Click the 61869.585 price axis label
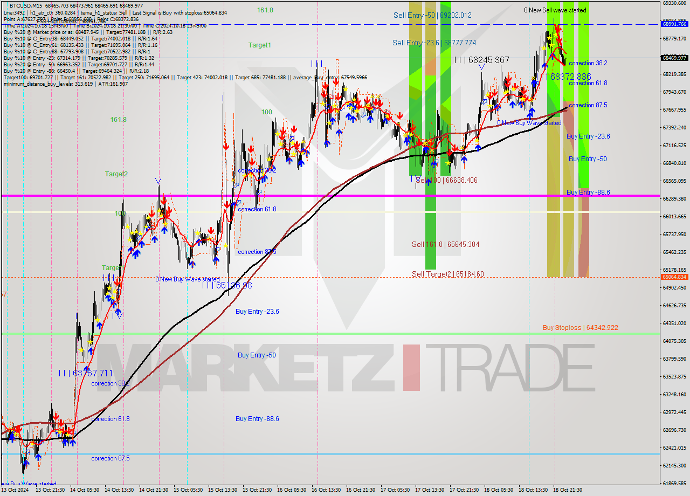Image resolution: width=690 pixels, height=496 pixels. (674, 483)
